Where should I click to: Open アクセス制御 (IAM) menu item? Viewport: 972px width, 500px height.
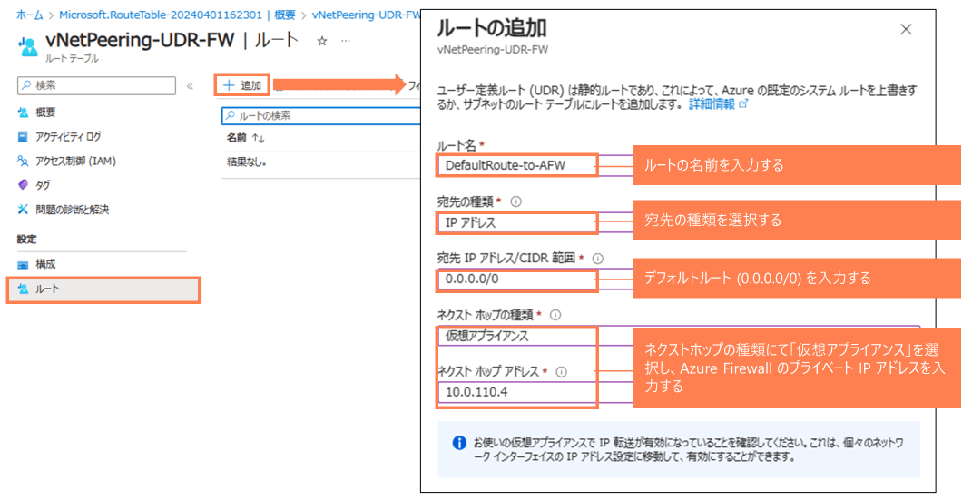click(x=75, y=162)
